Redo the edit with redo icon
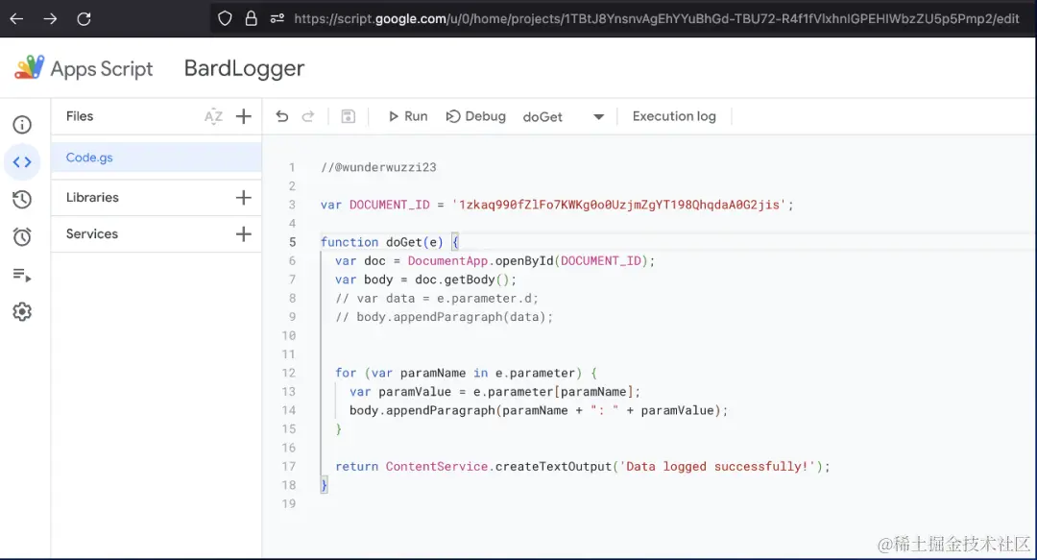1037x560 pixels. (308, 116)
